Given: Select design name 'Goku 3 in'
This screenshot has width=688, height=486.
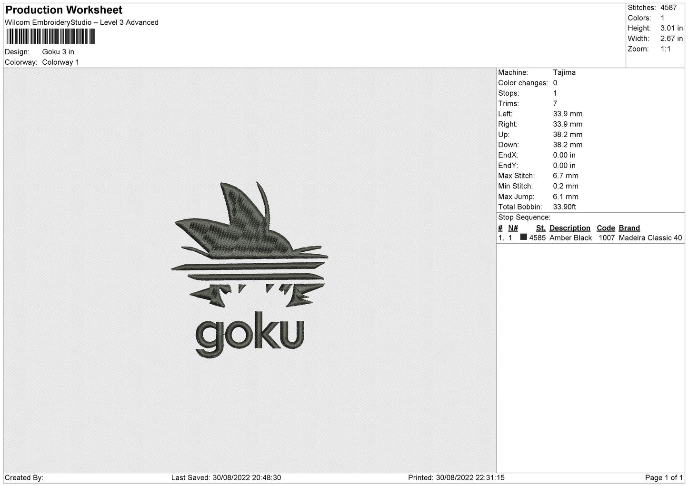Looking at the screenshot, I should pos(58,52).
